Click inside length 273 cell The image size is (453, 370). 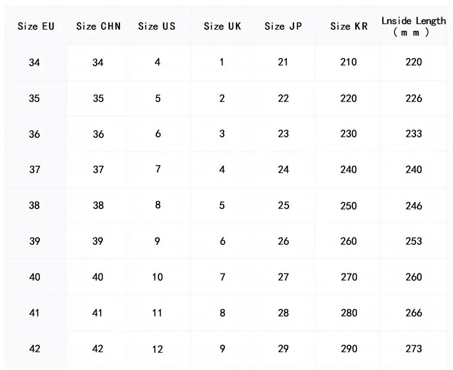pyautogui.click(x=413, y=349)
